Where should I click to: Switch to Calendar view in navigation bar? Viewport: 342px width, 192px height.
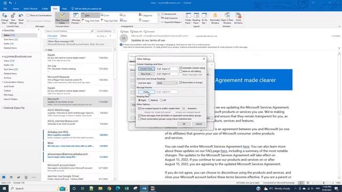[11, 177]
